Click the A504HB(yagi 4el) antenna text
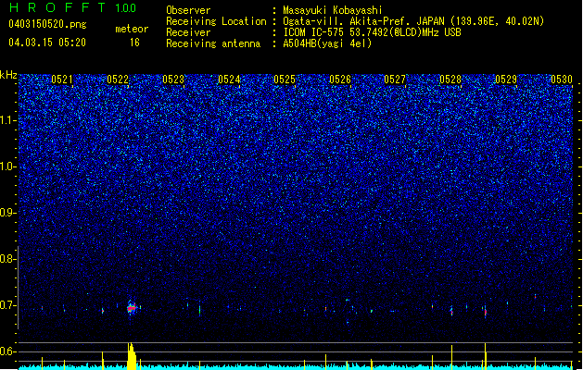This screenshot has width=583, height=370. (327, 43)
